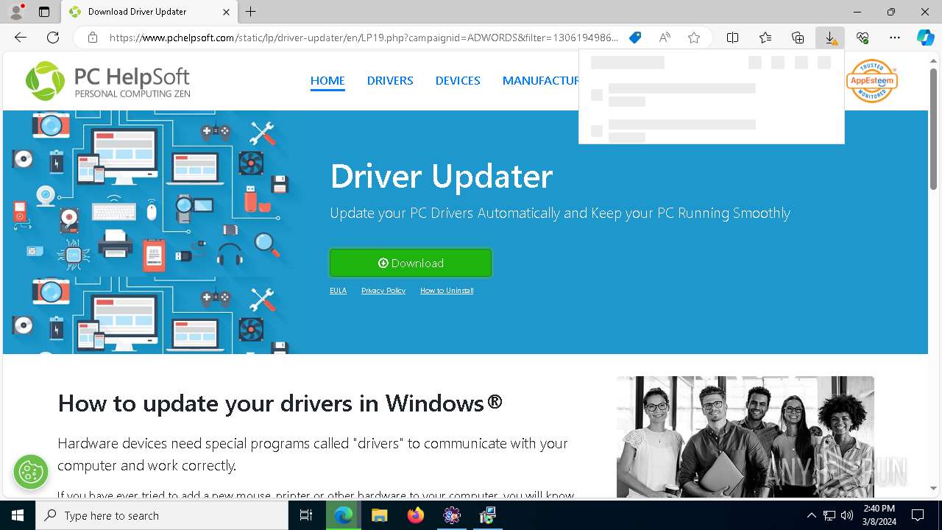Click the address bar URL

pos(364,38)
